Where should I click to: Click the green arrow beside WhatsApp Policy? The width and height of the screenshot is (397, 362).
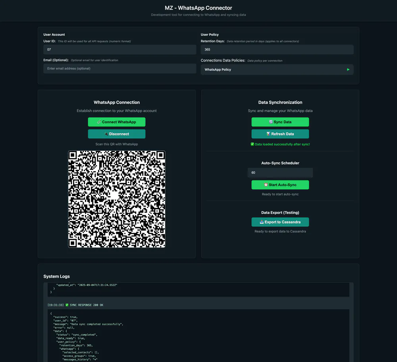tap(348, 69)
